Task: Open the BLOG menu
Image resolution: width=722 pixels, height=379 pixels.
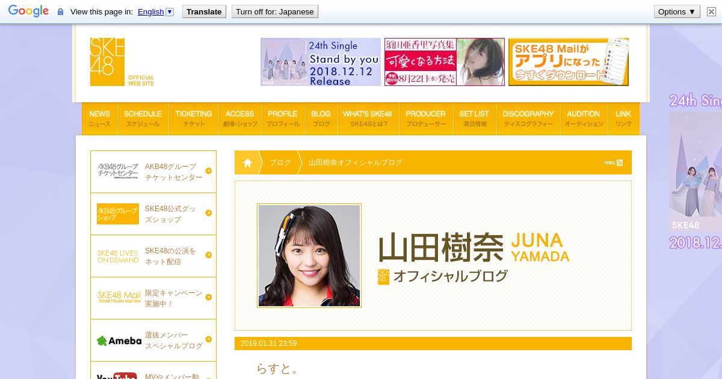Action: point(321,119)
